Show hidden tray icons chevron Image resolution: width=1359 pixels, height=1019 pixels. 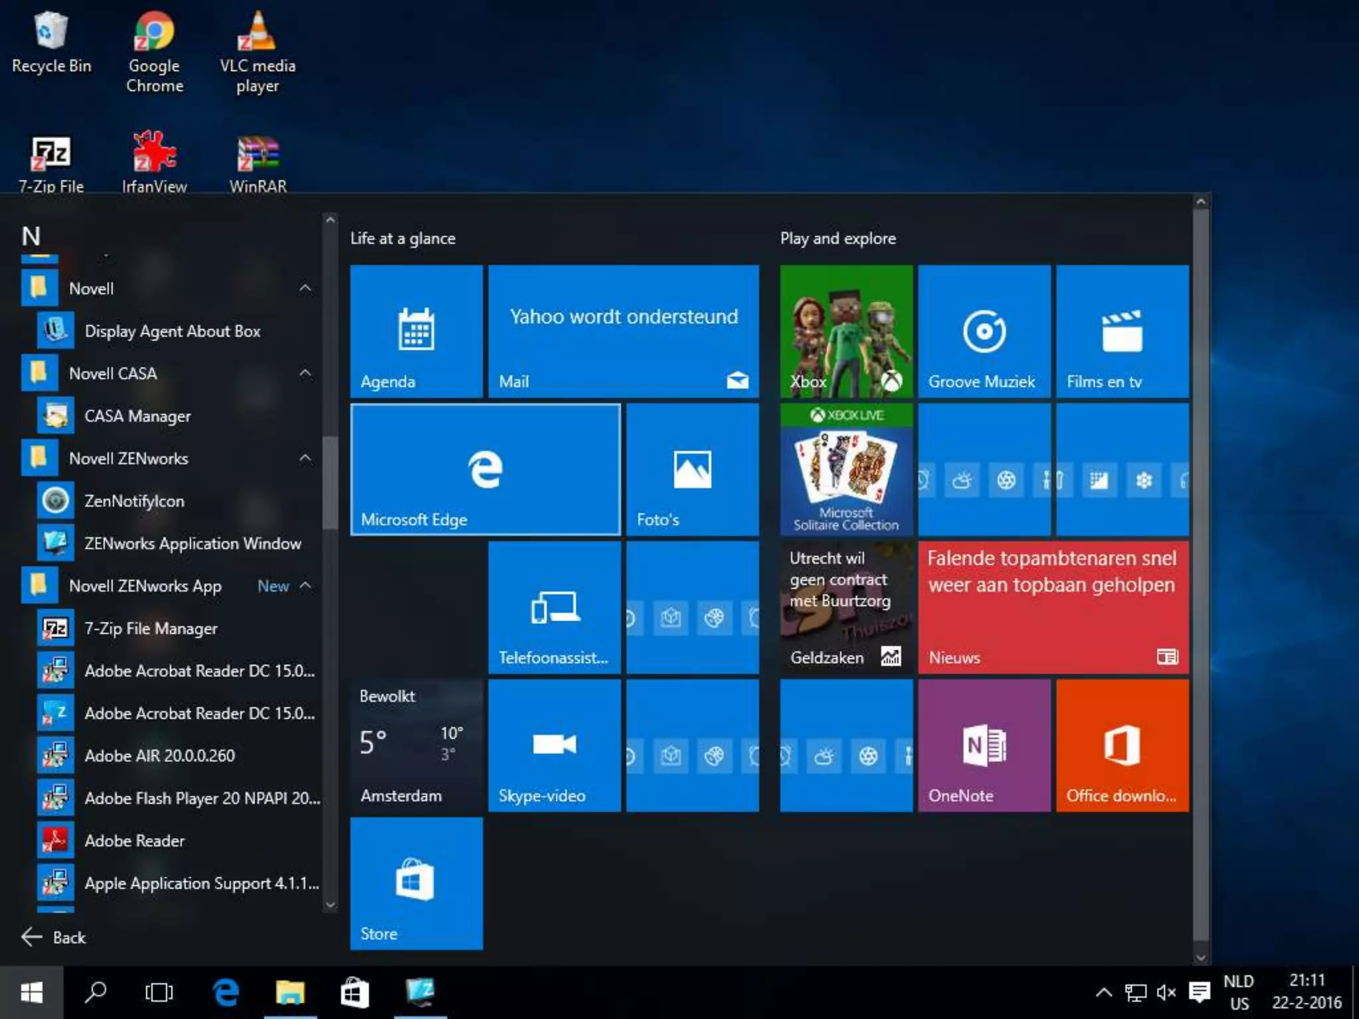pos(1104,992)
